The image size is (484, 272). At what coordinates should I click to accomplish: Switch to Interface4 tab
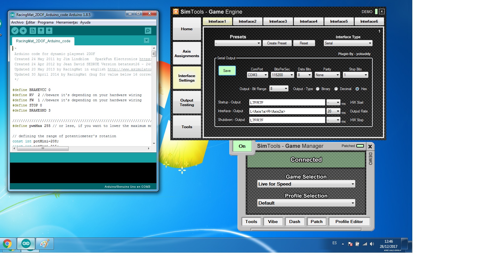pos(309,21)
